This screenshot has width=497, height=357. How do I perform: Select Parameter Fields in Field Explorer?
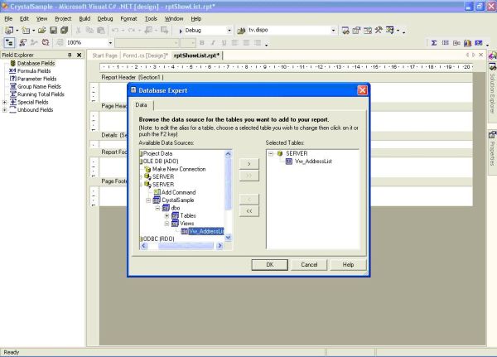coord(36,79)
